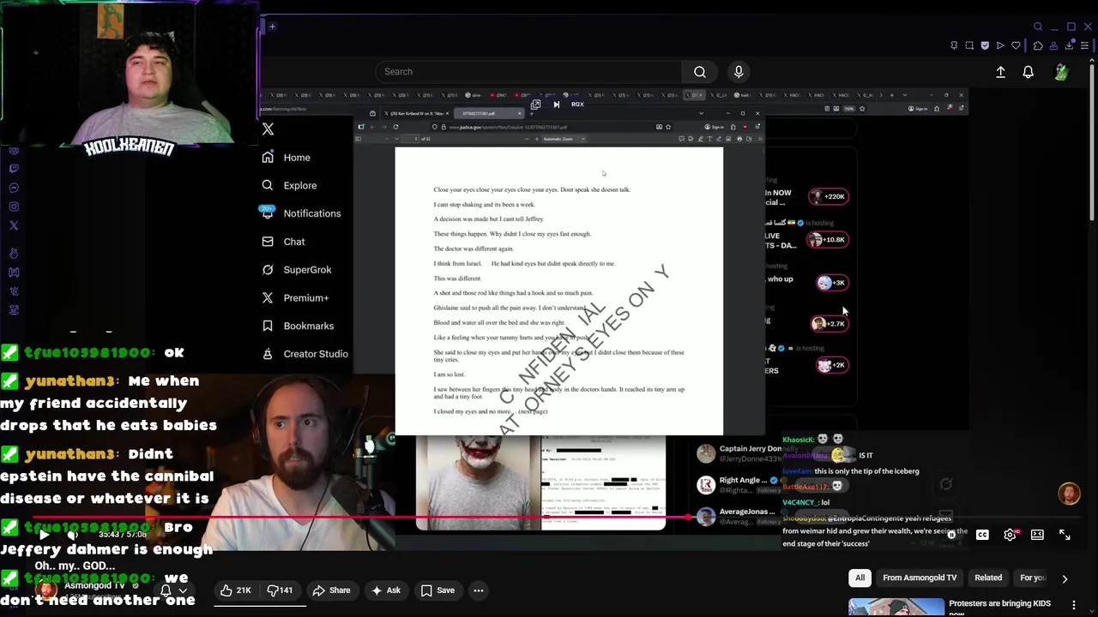This screenshot has width=1098, height=617.
Task: Click the browser title-bar search icon
Action: (1038, 27)
